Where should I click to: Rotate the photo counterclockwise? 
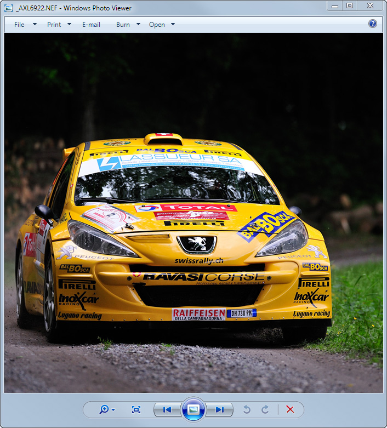[247, 409]
